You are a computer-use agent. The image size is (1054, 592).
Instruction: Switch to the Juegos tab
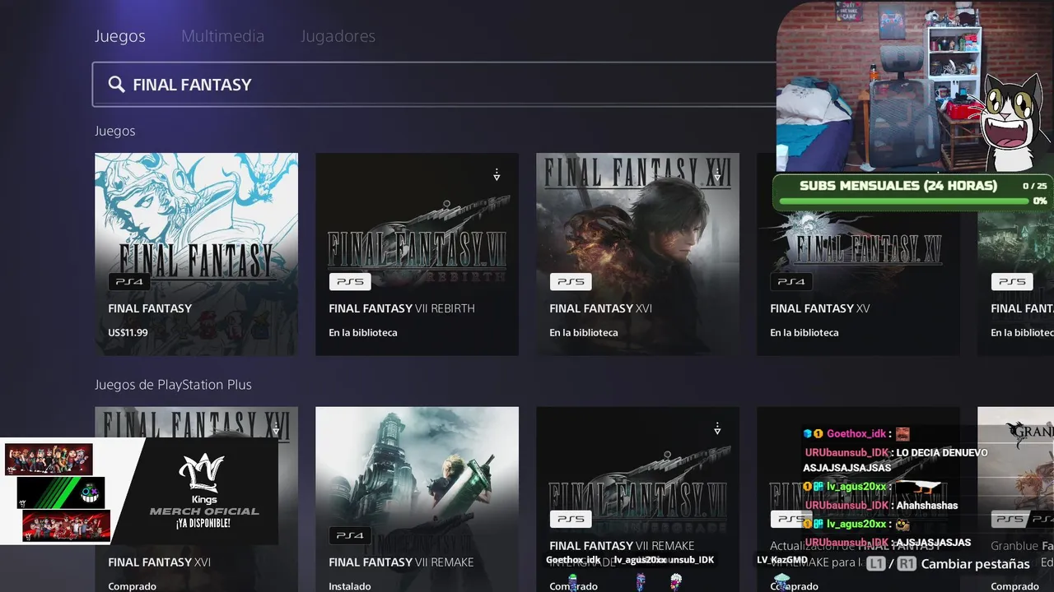pos(120,36)
